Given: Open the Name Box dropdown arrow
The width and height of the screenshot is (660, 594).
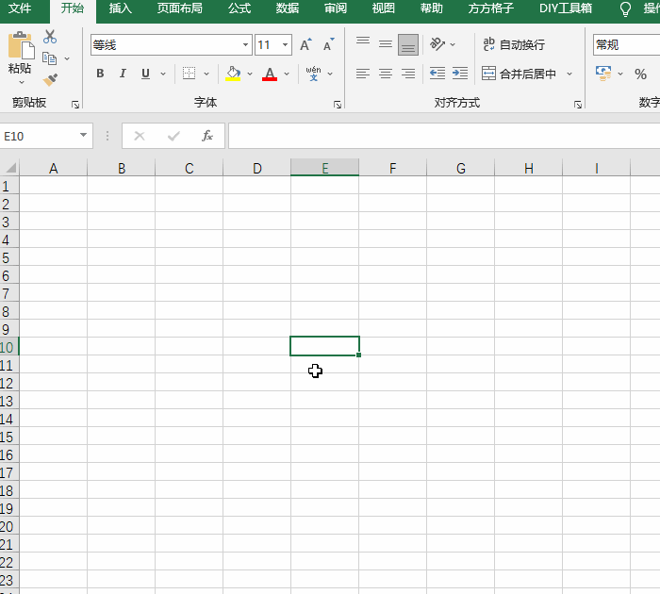Looking at the screenshot, I should pyautogui.click(x=83, y=135).
